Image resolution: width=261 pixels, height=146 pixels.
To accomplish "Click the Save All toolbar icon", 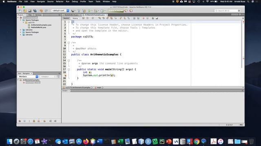I will pyautogui.click(x=35, y=11).
